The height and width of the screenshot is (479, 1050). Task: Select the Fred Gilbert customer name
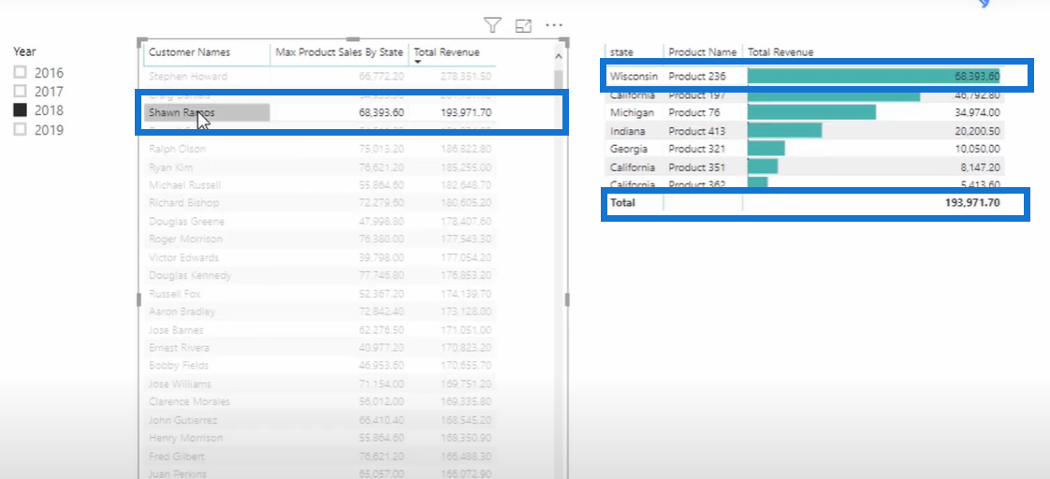point(177,457)
